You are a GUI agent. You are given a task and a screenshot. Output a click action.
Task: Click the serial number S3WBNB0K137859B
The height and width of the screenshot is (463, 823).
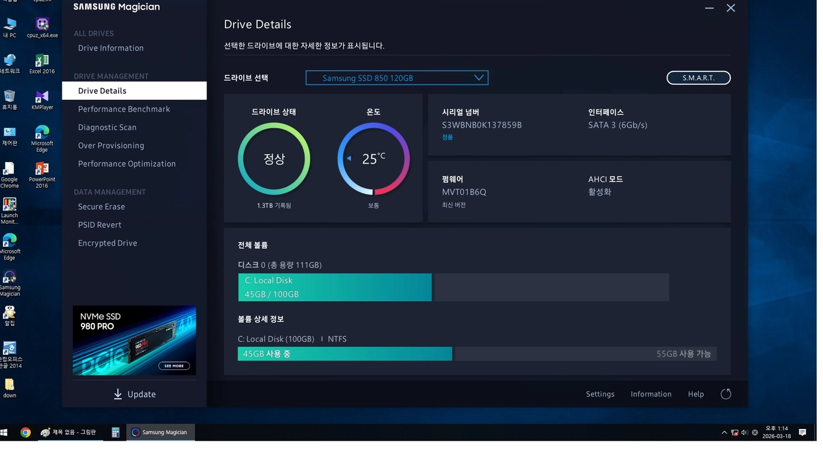click(482, 125)
